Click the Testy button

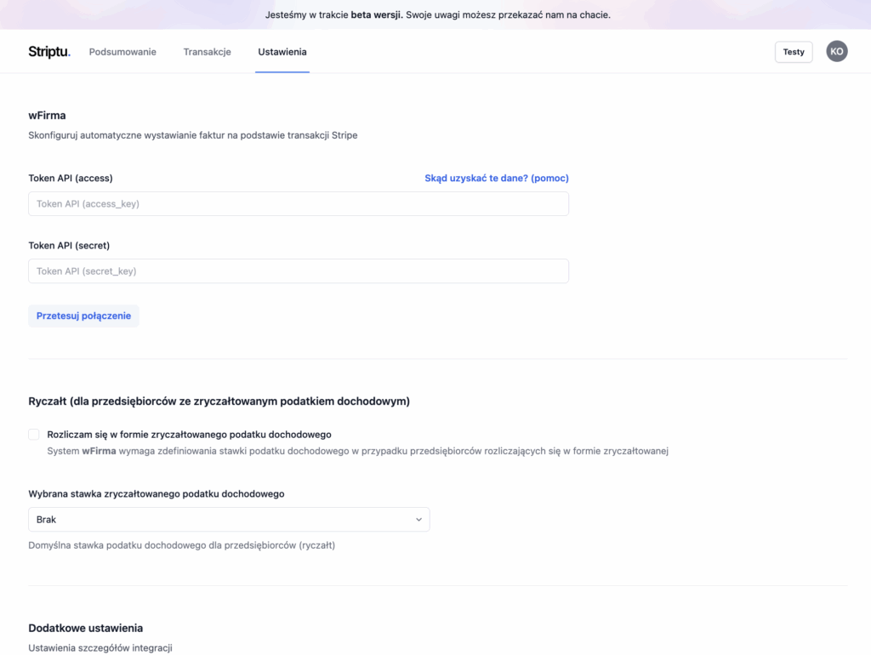[x=794, y=52]
